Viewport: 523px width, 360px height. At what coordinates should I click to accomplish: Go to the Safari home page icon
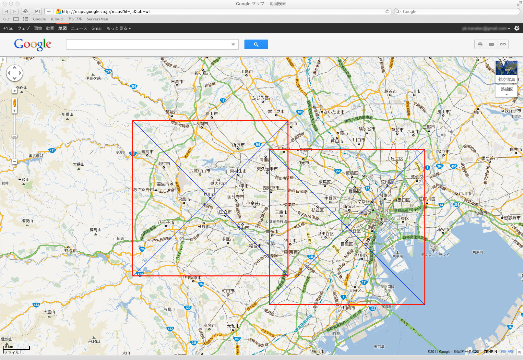point(26,11)
